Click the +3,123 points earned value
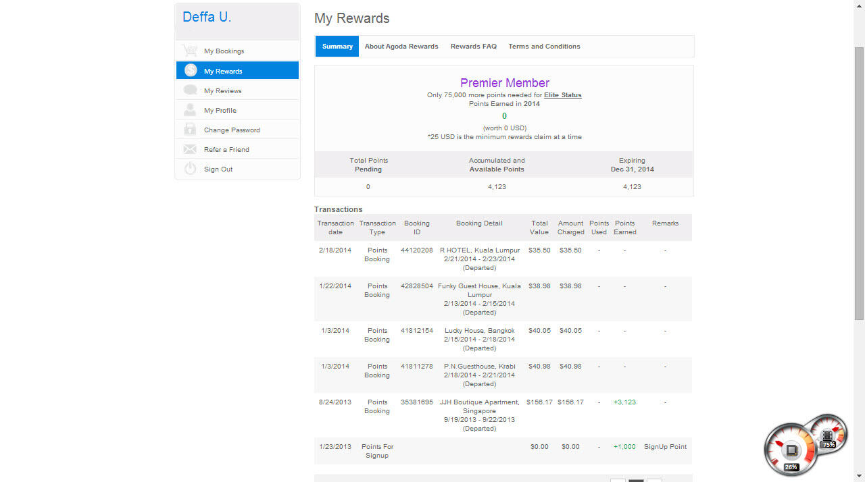The image size is (865, 482). pos(624,402)
